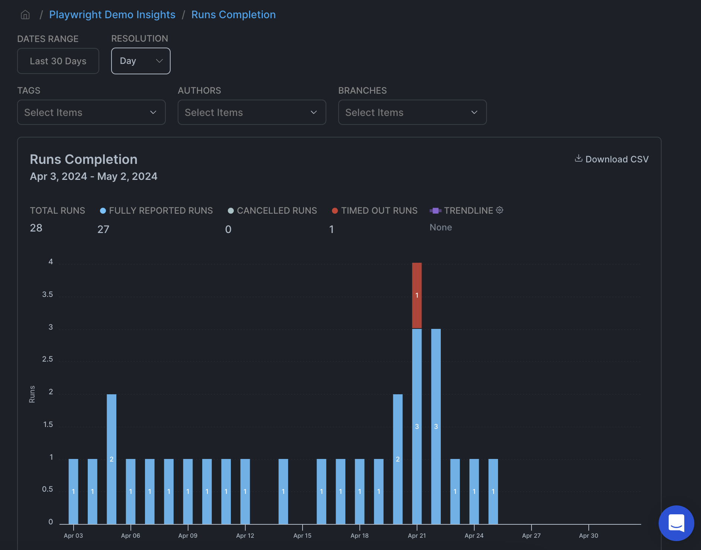Open the Playwright Demo Insights breadcrumb link
Viewport: 701px width, 550px height.
[112, 14]
